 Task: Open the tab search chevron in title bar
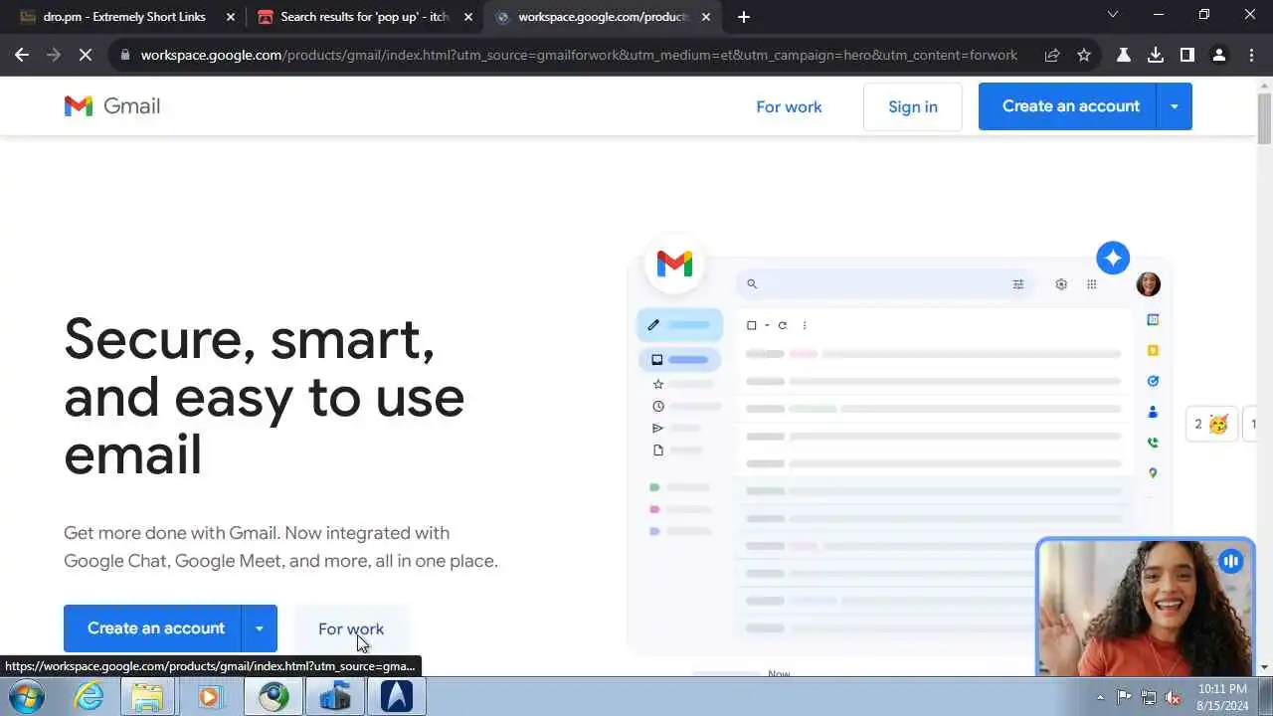[x=1113, y=14]
